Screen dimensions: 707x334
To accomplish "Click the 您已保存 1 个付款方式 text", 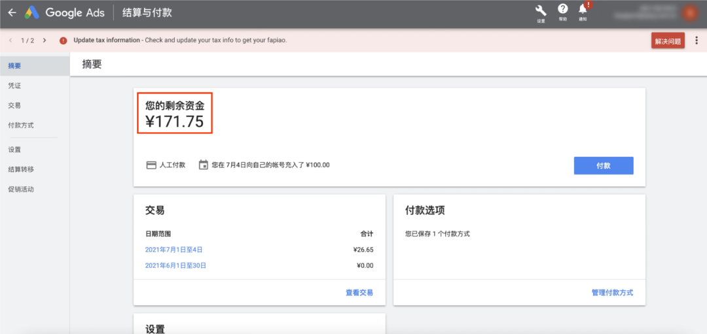I will click(437, 233).
